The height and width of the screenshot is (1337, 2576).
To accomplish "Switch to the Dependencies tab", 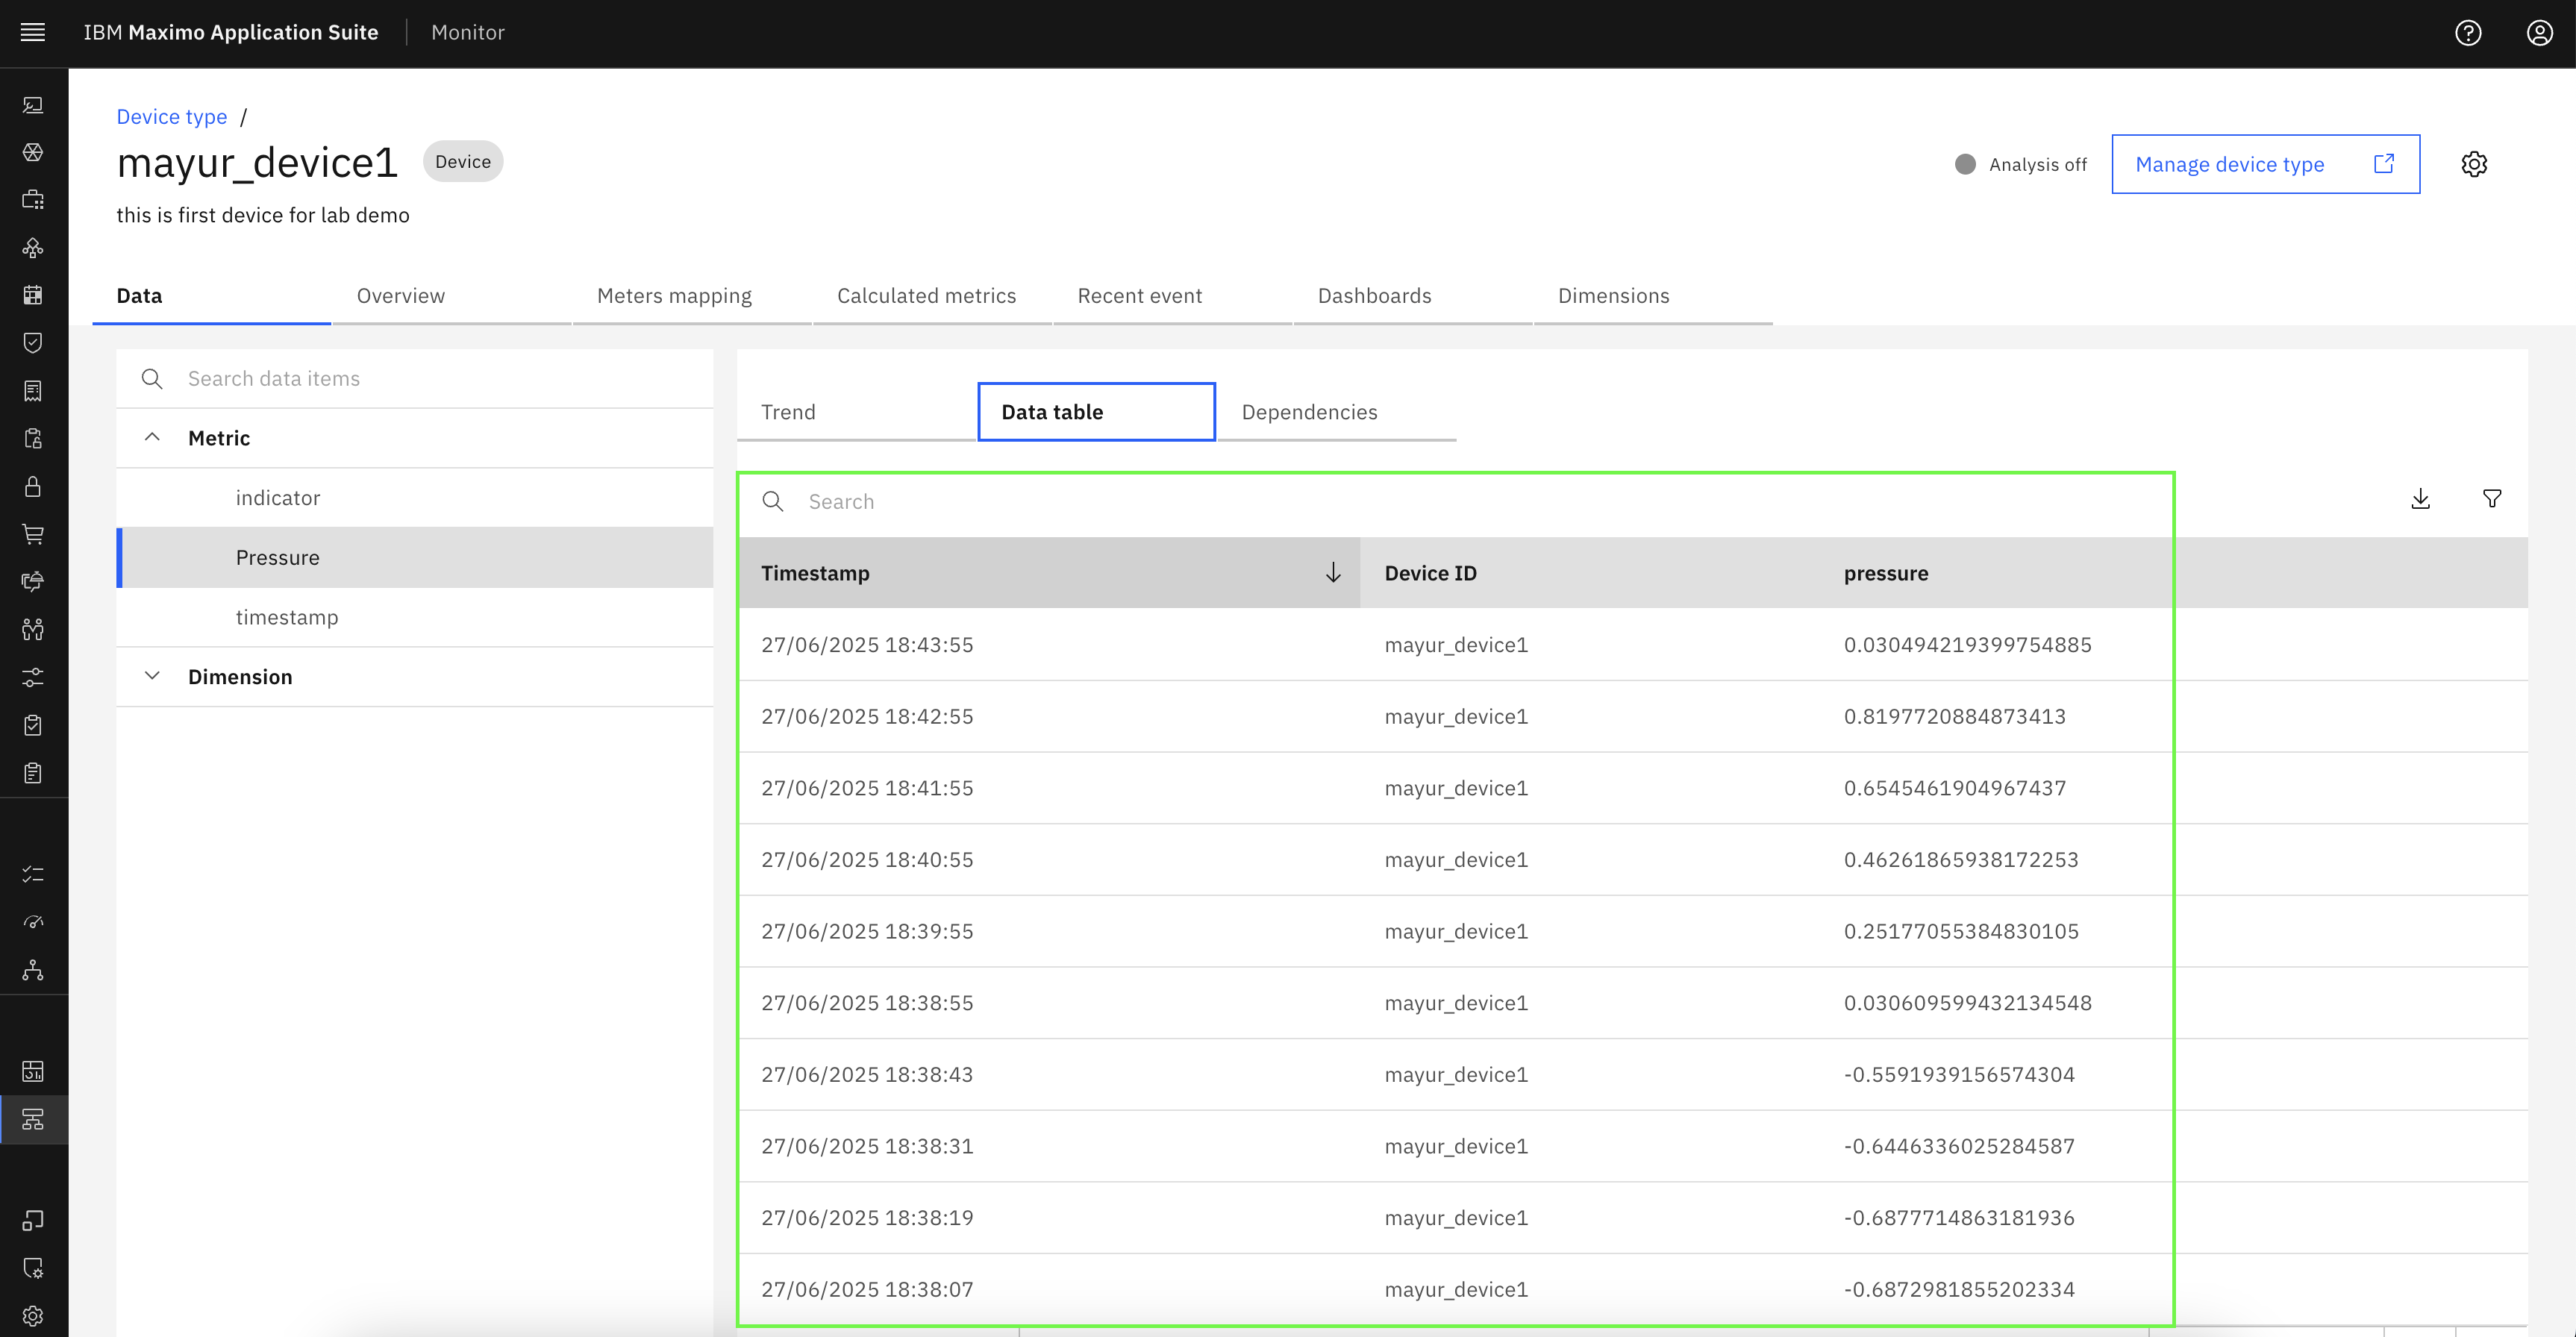I will coord(1337,412).
